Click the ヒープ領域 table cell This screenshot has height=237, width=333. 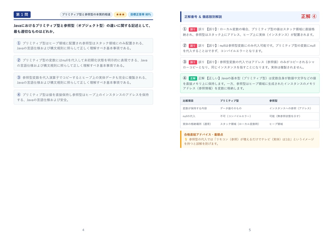click(x=276, y=124)
